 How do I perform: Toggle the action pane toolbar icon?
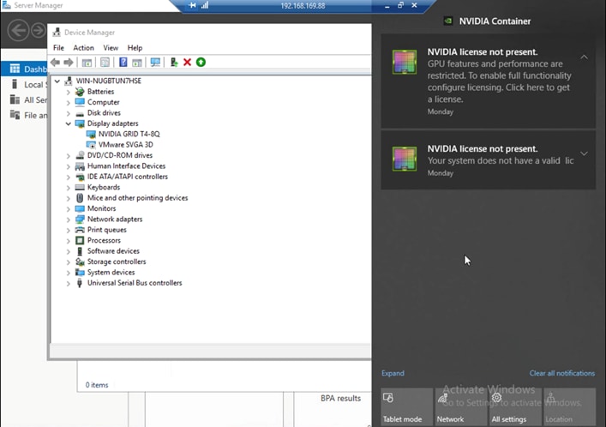pos(137,63)
